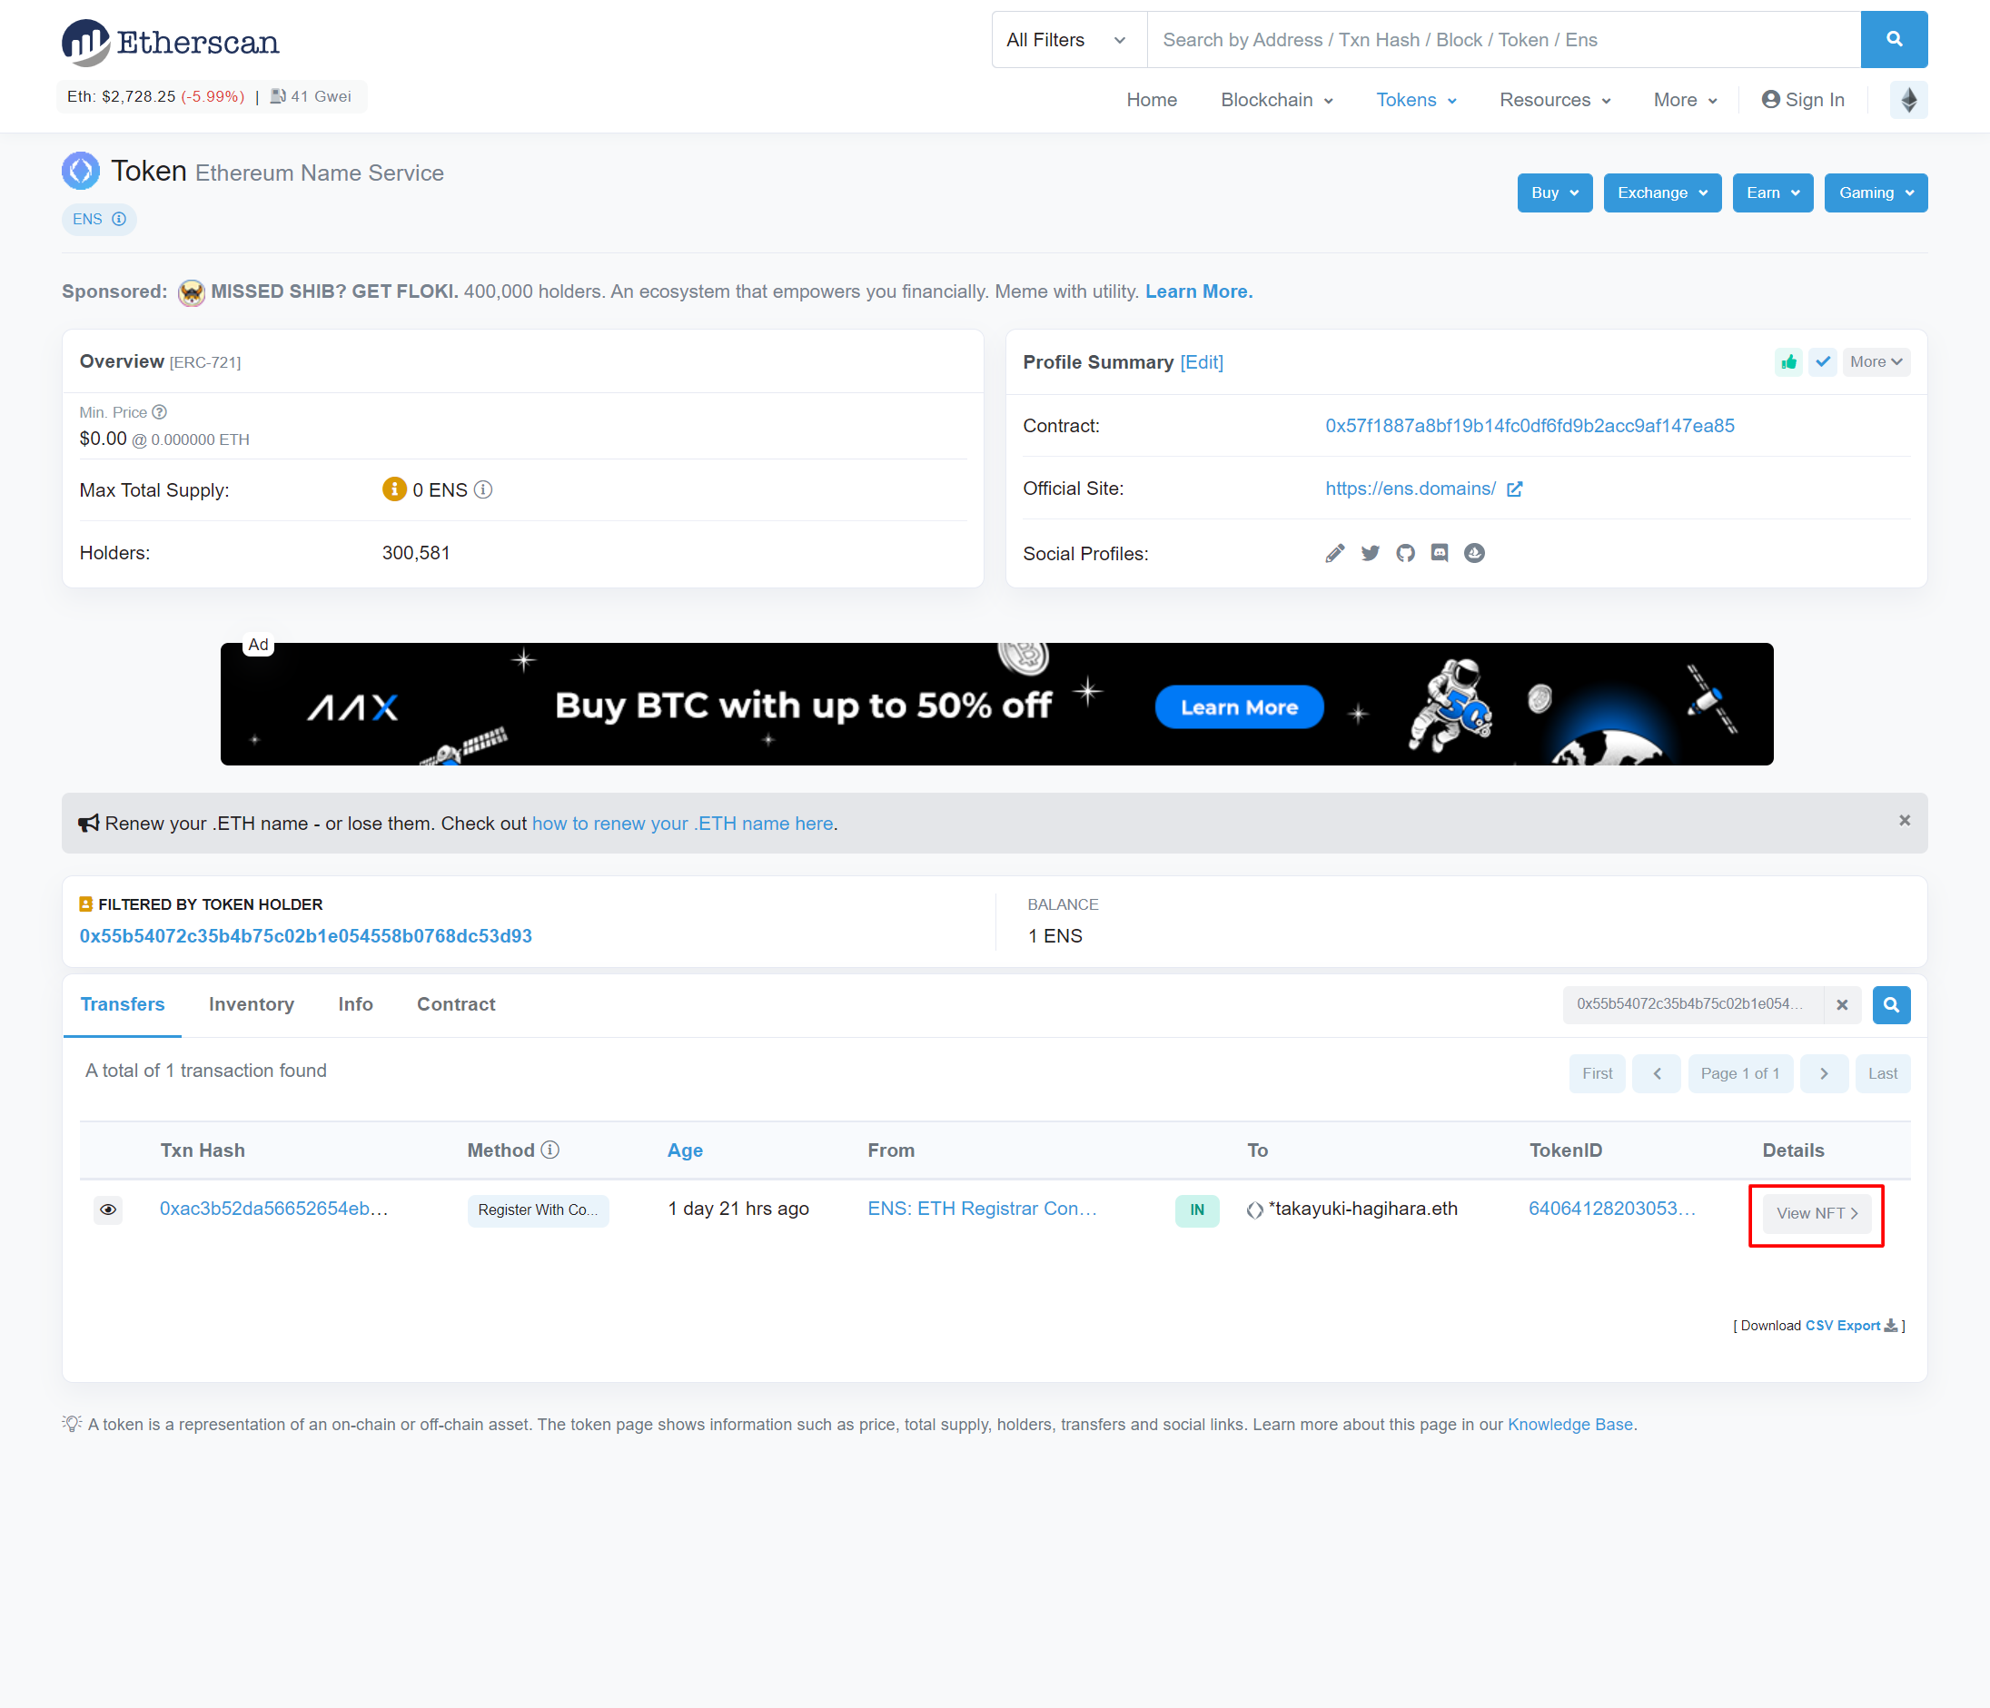1990x1708 pixels.
Task: Click the info icon after 0 ENS
Action: tap(483, 489)
